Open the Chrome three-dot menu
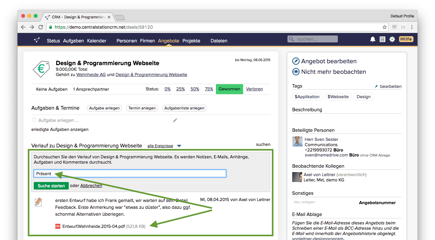Screen dimensions: 435x240 [x=412, y=27]
